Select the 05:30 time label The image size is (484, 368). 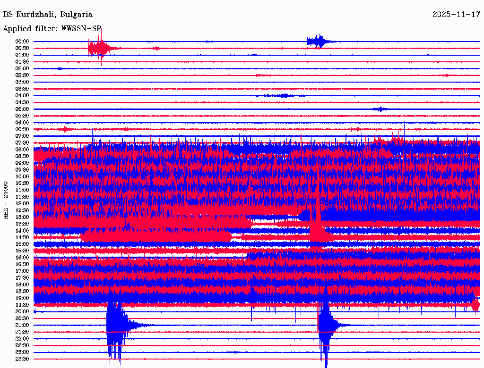click(22, 116)
